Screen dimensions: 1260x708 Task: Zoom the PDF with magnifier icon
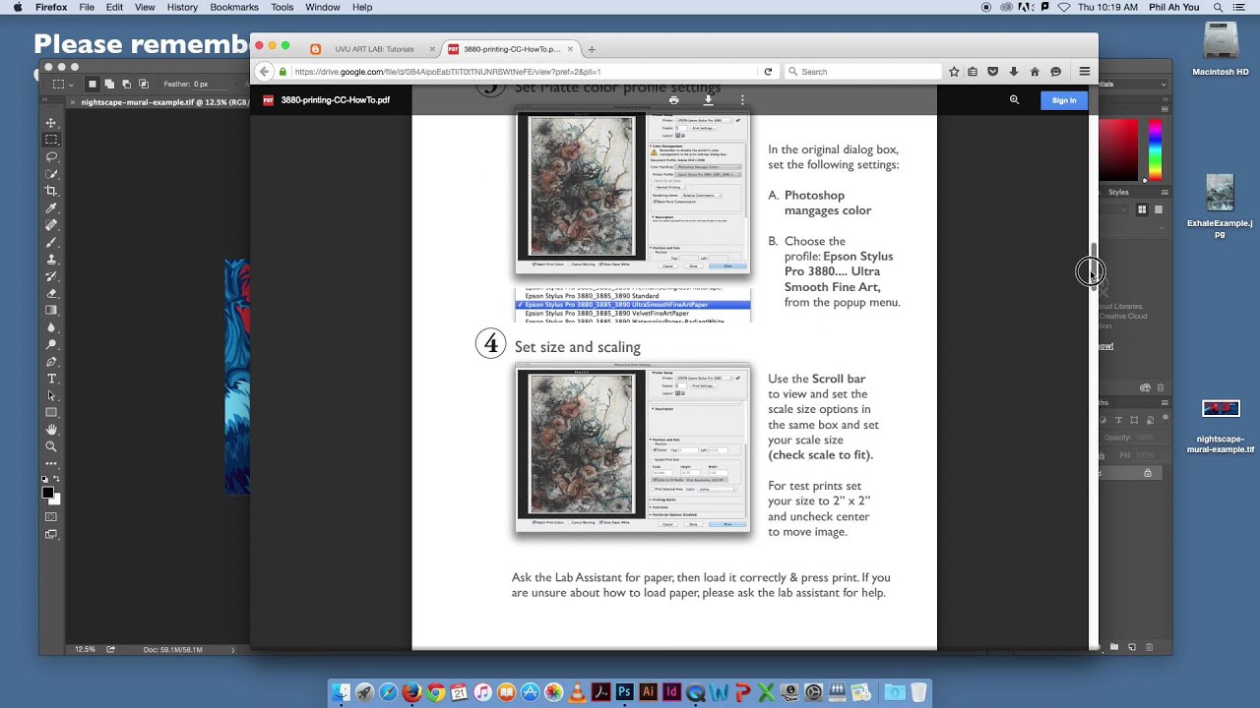click(x=1014, y=100)
